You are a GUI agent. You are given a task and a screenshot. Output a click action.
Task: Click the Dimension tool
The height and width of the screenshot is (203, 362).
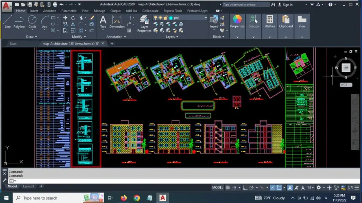click(x=117, y=22)
